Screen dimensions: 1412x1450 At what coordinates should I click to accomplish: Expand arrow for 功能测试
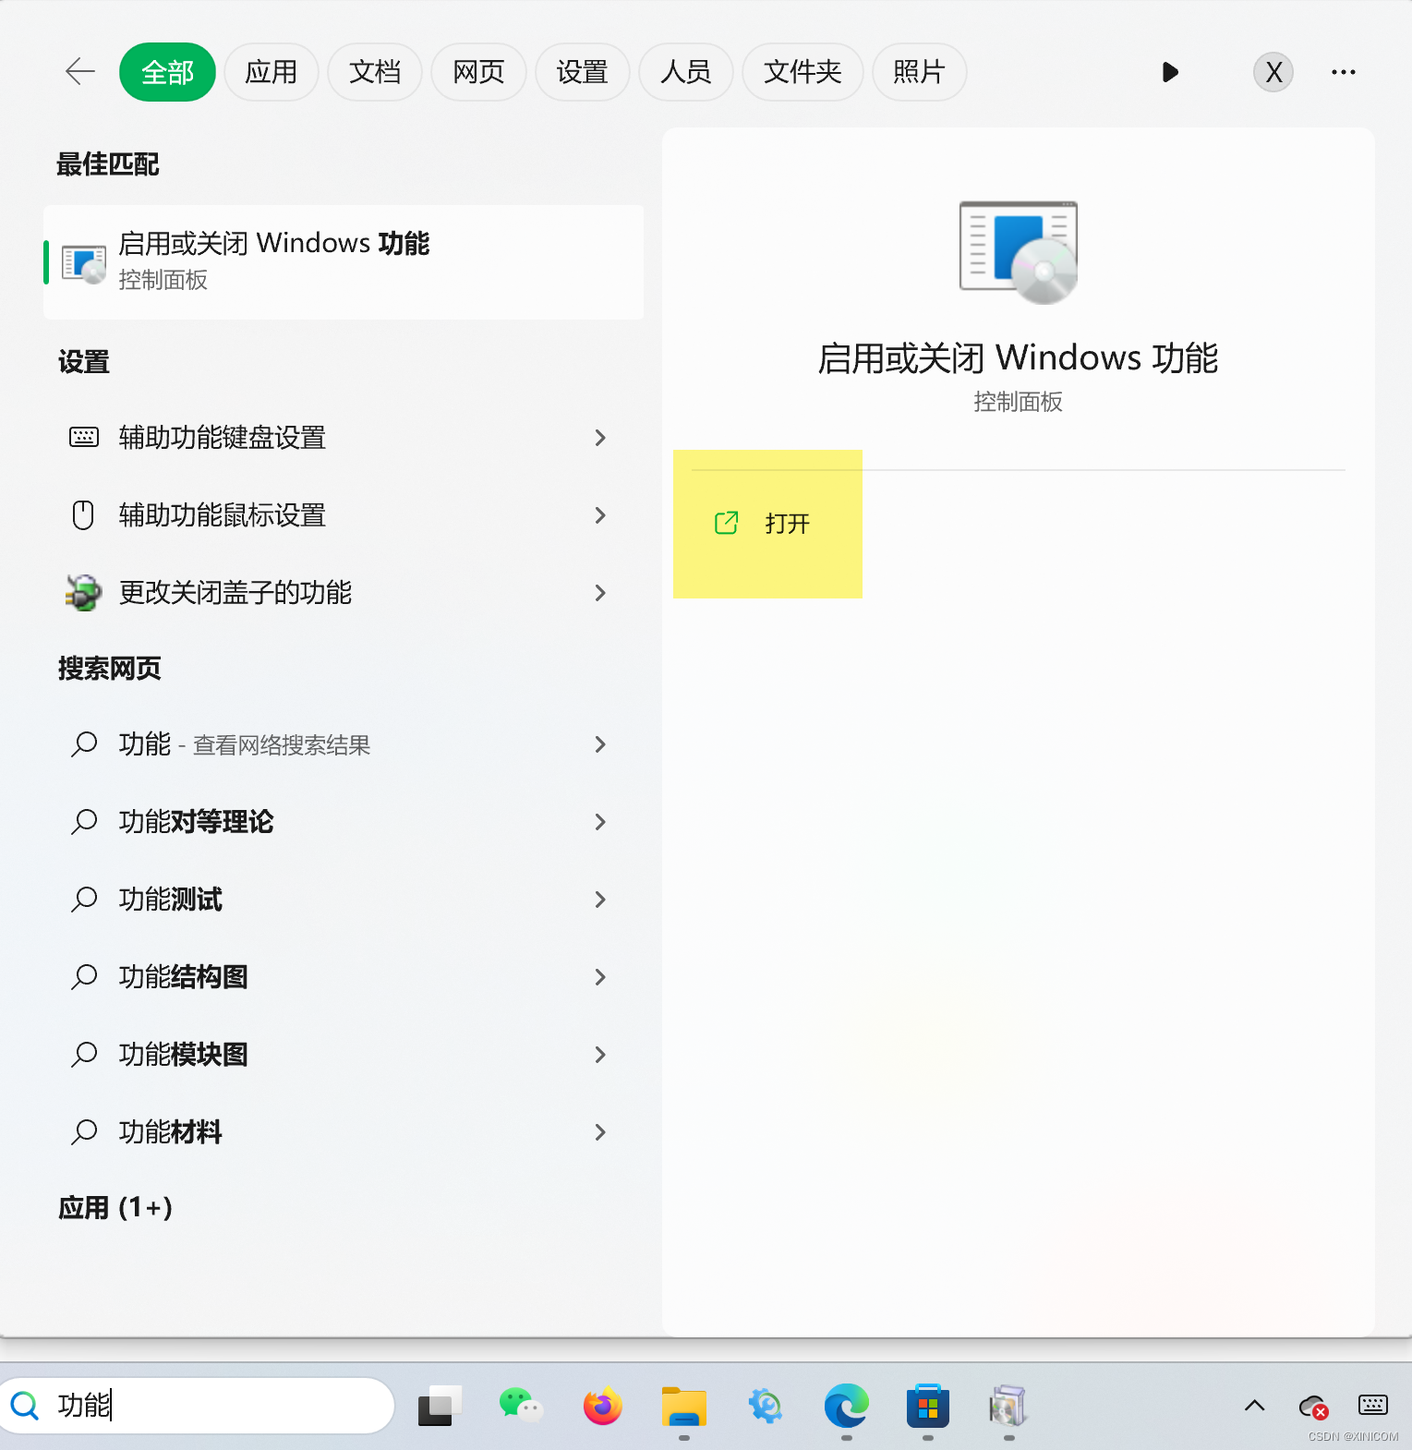pos(600,900)
